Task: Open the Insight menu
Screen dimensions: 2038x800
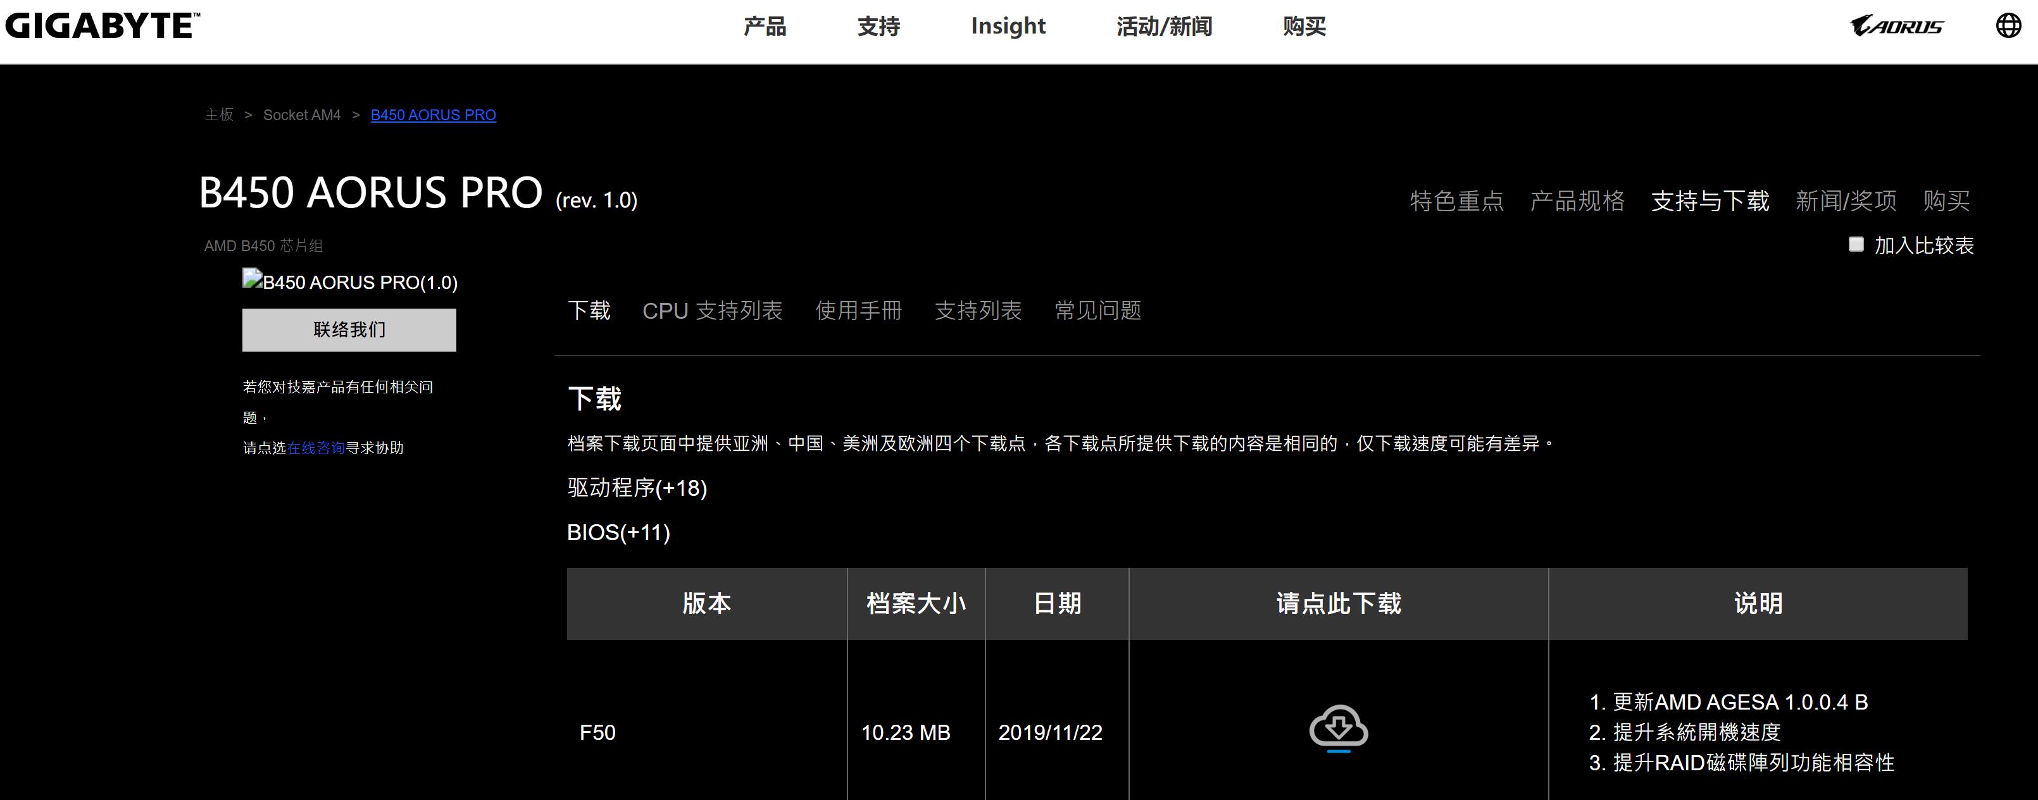Action: pos(1008,26)
